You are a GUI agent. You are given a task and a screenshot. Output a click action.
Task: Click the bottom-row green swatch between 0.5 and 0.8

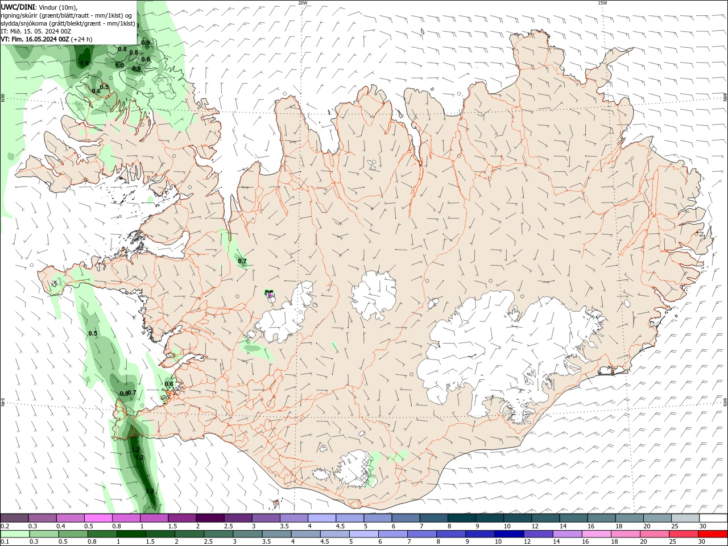point(74,534)
